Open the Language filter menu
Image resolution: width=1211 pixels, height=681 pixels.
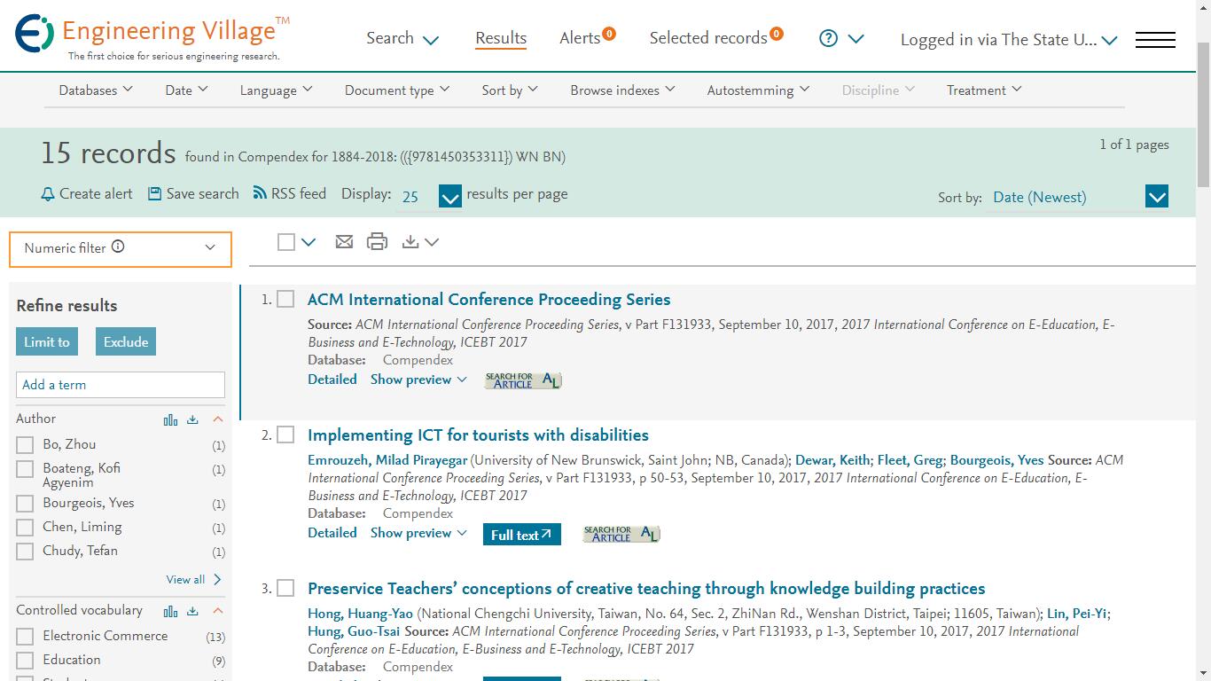click(276, 90)
